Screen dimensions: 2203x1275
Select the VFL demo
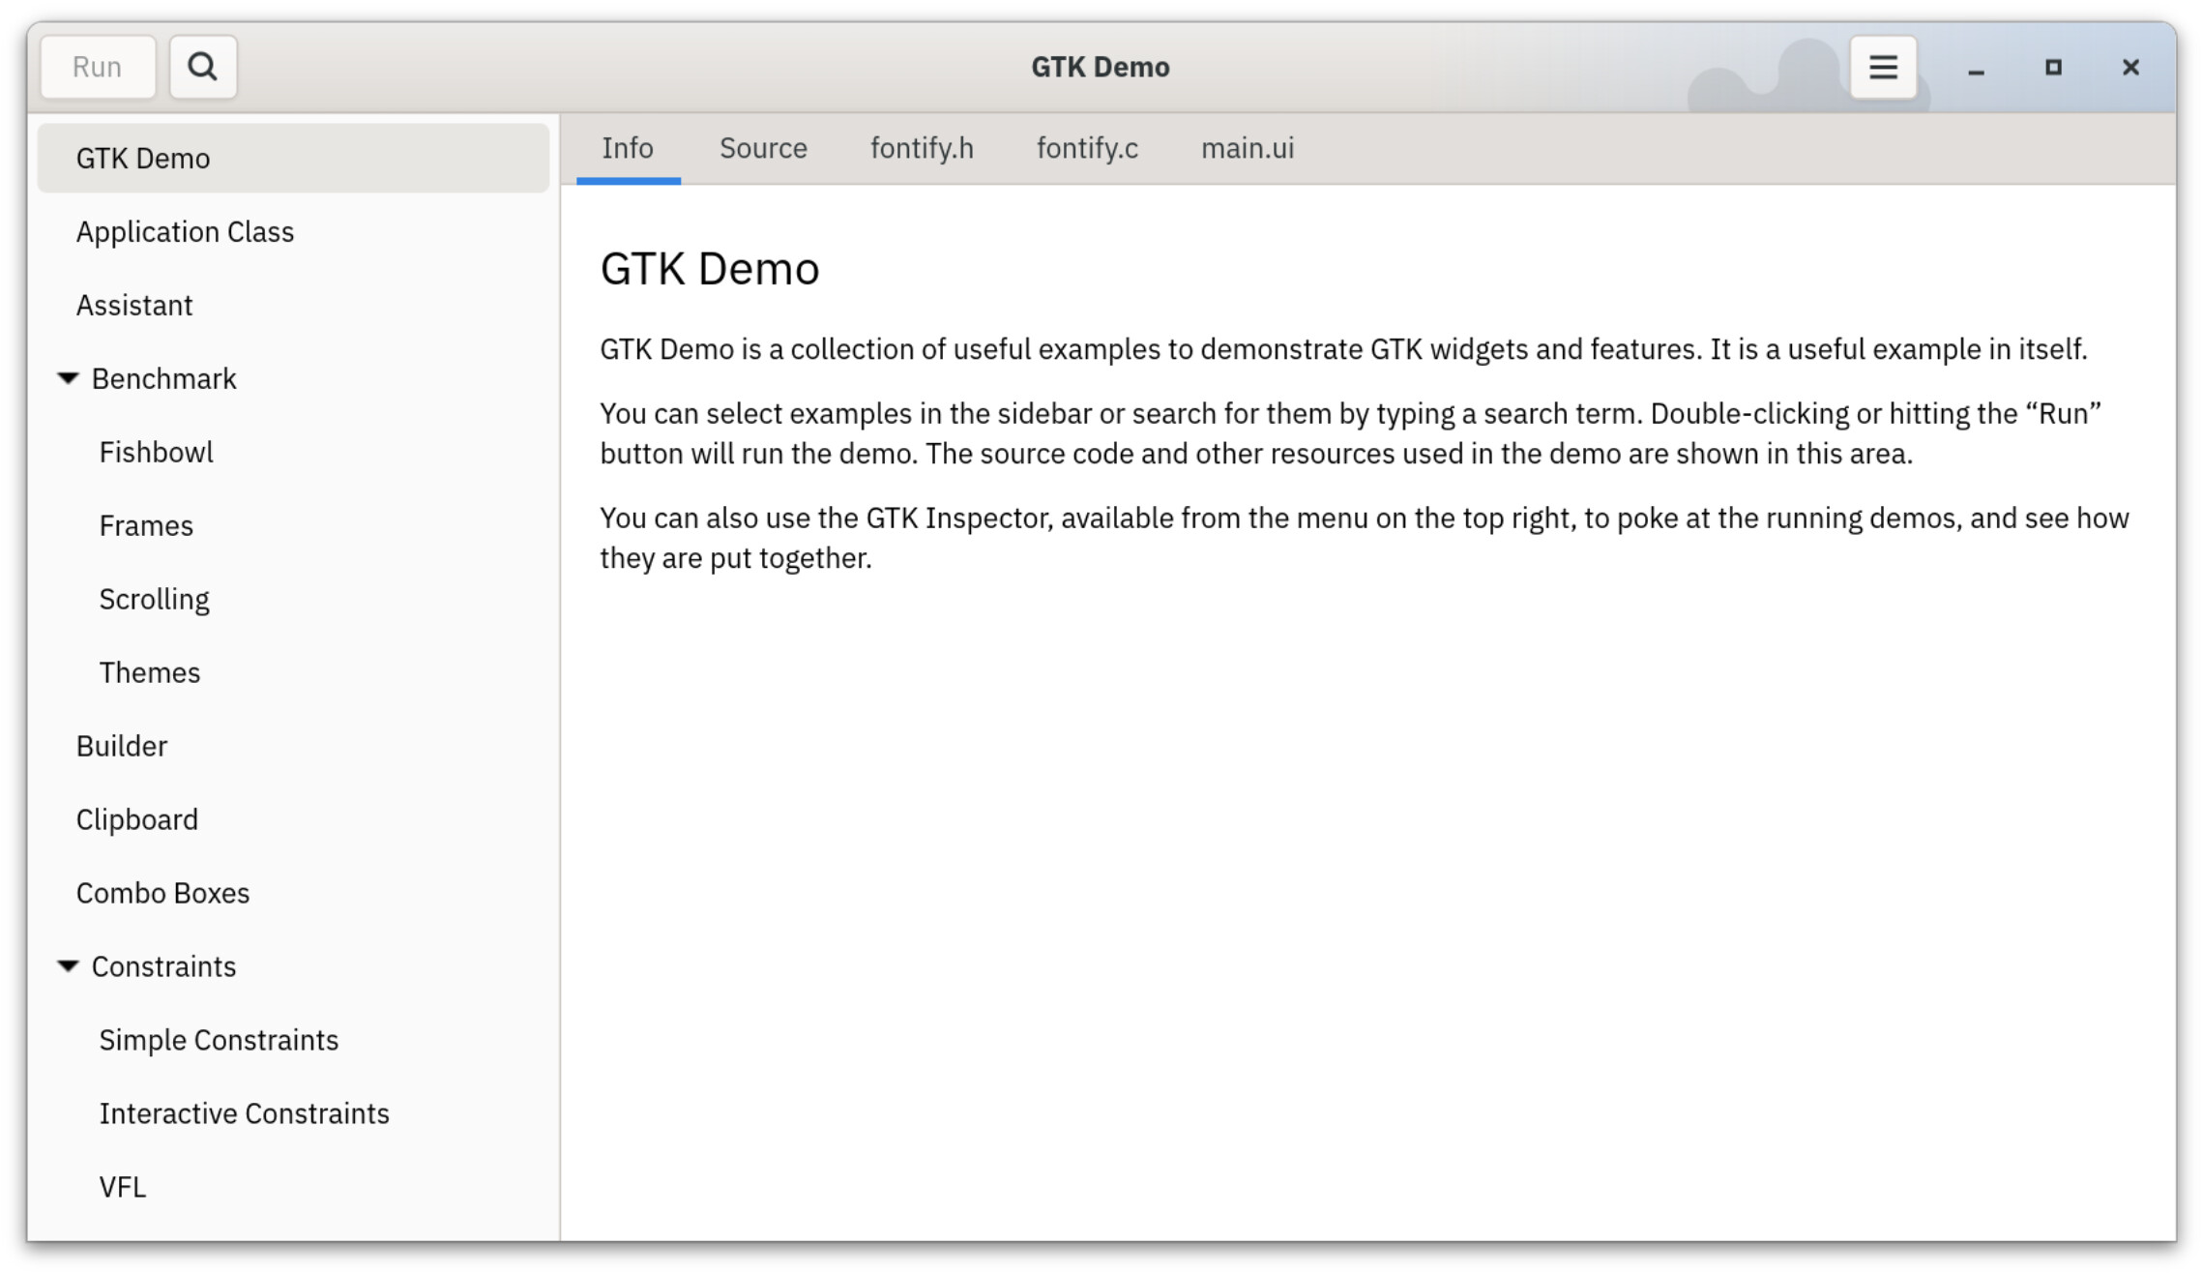point(293,1187)
